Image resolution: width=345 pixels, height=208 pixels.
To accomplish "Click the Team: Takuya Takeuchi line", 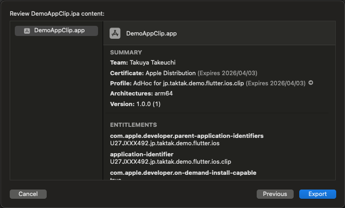I will (143, 63).
